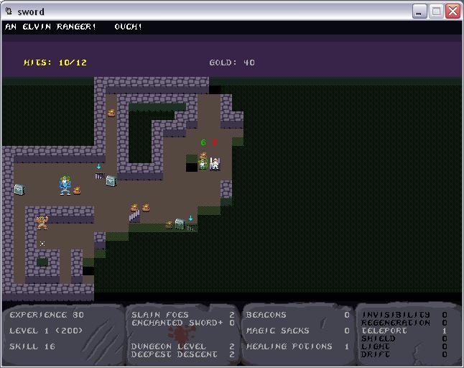Click the INVISIBILITY spell entry

point(404,315)
